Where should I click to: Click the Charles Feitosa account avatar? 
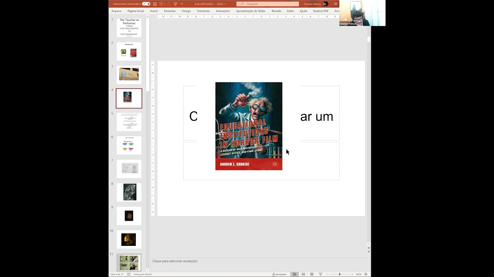pos(325,4)
